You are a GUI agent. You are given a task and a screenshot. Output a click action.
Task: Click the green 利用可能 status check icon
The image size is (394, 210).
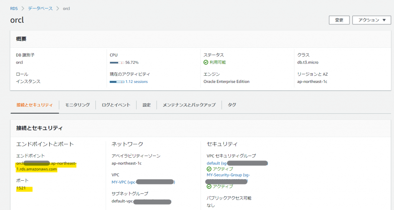pos(206,62)
